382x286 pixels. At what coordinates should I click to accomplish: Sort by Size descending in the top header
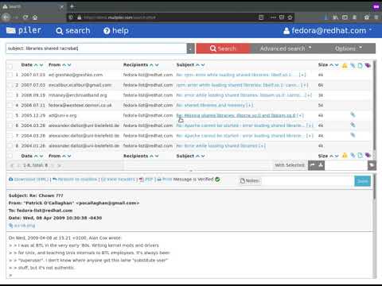[x=337, y=65]
